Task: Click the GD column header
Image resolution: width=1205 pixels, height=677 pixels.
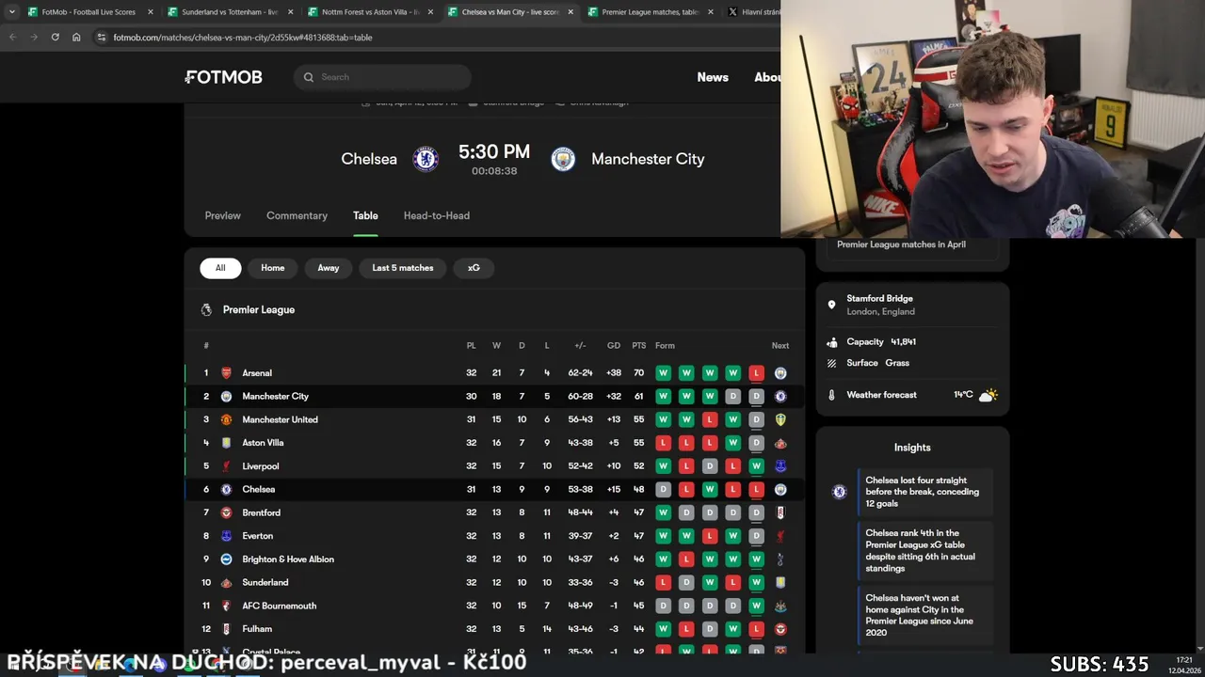Action: pyautogui.click(x=614, y=346)
